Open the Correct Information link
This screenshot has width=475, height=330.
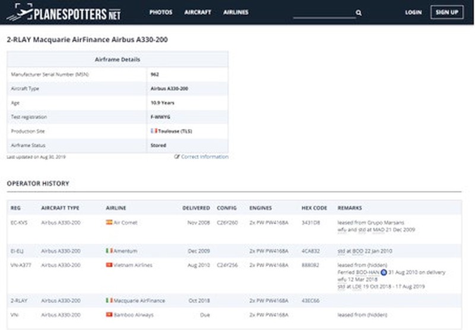(205, 156)
